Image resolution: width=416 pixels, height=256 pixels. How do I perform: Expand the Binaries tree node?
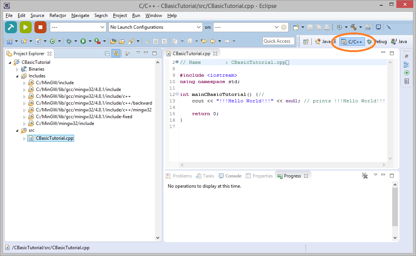[x=17, y=69]
